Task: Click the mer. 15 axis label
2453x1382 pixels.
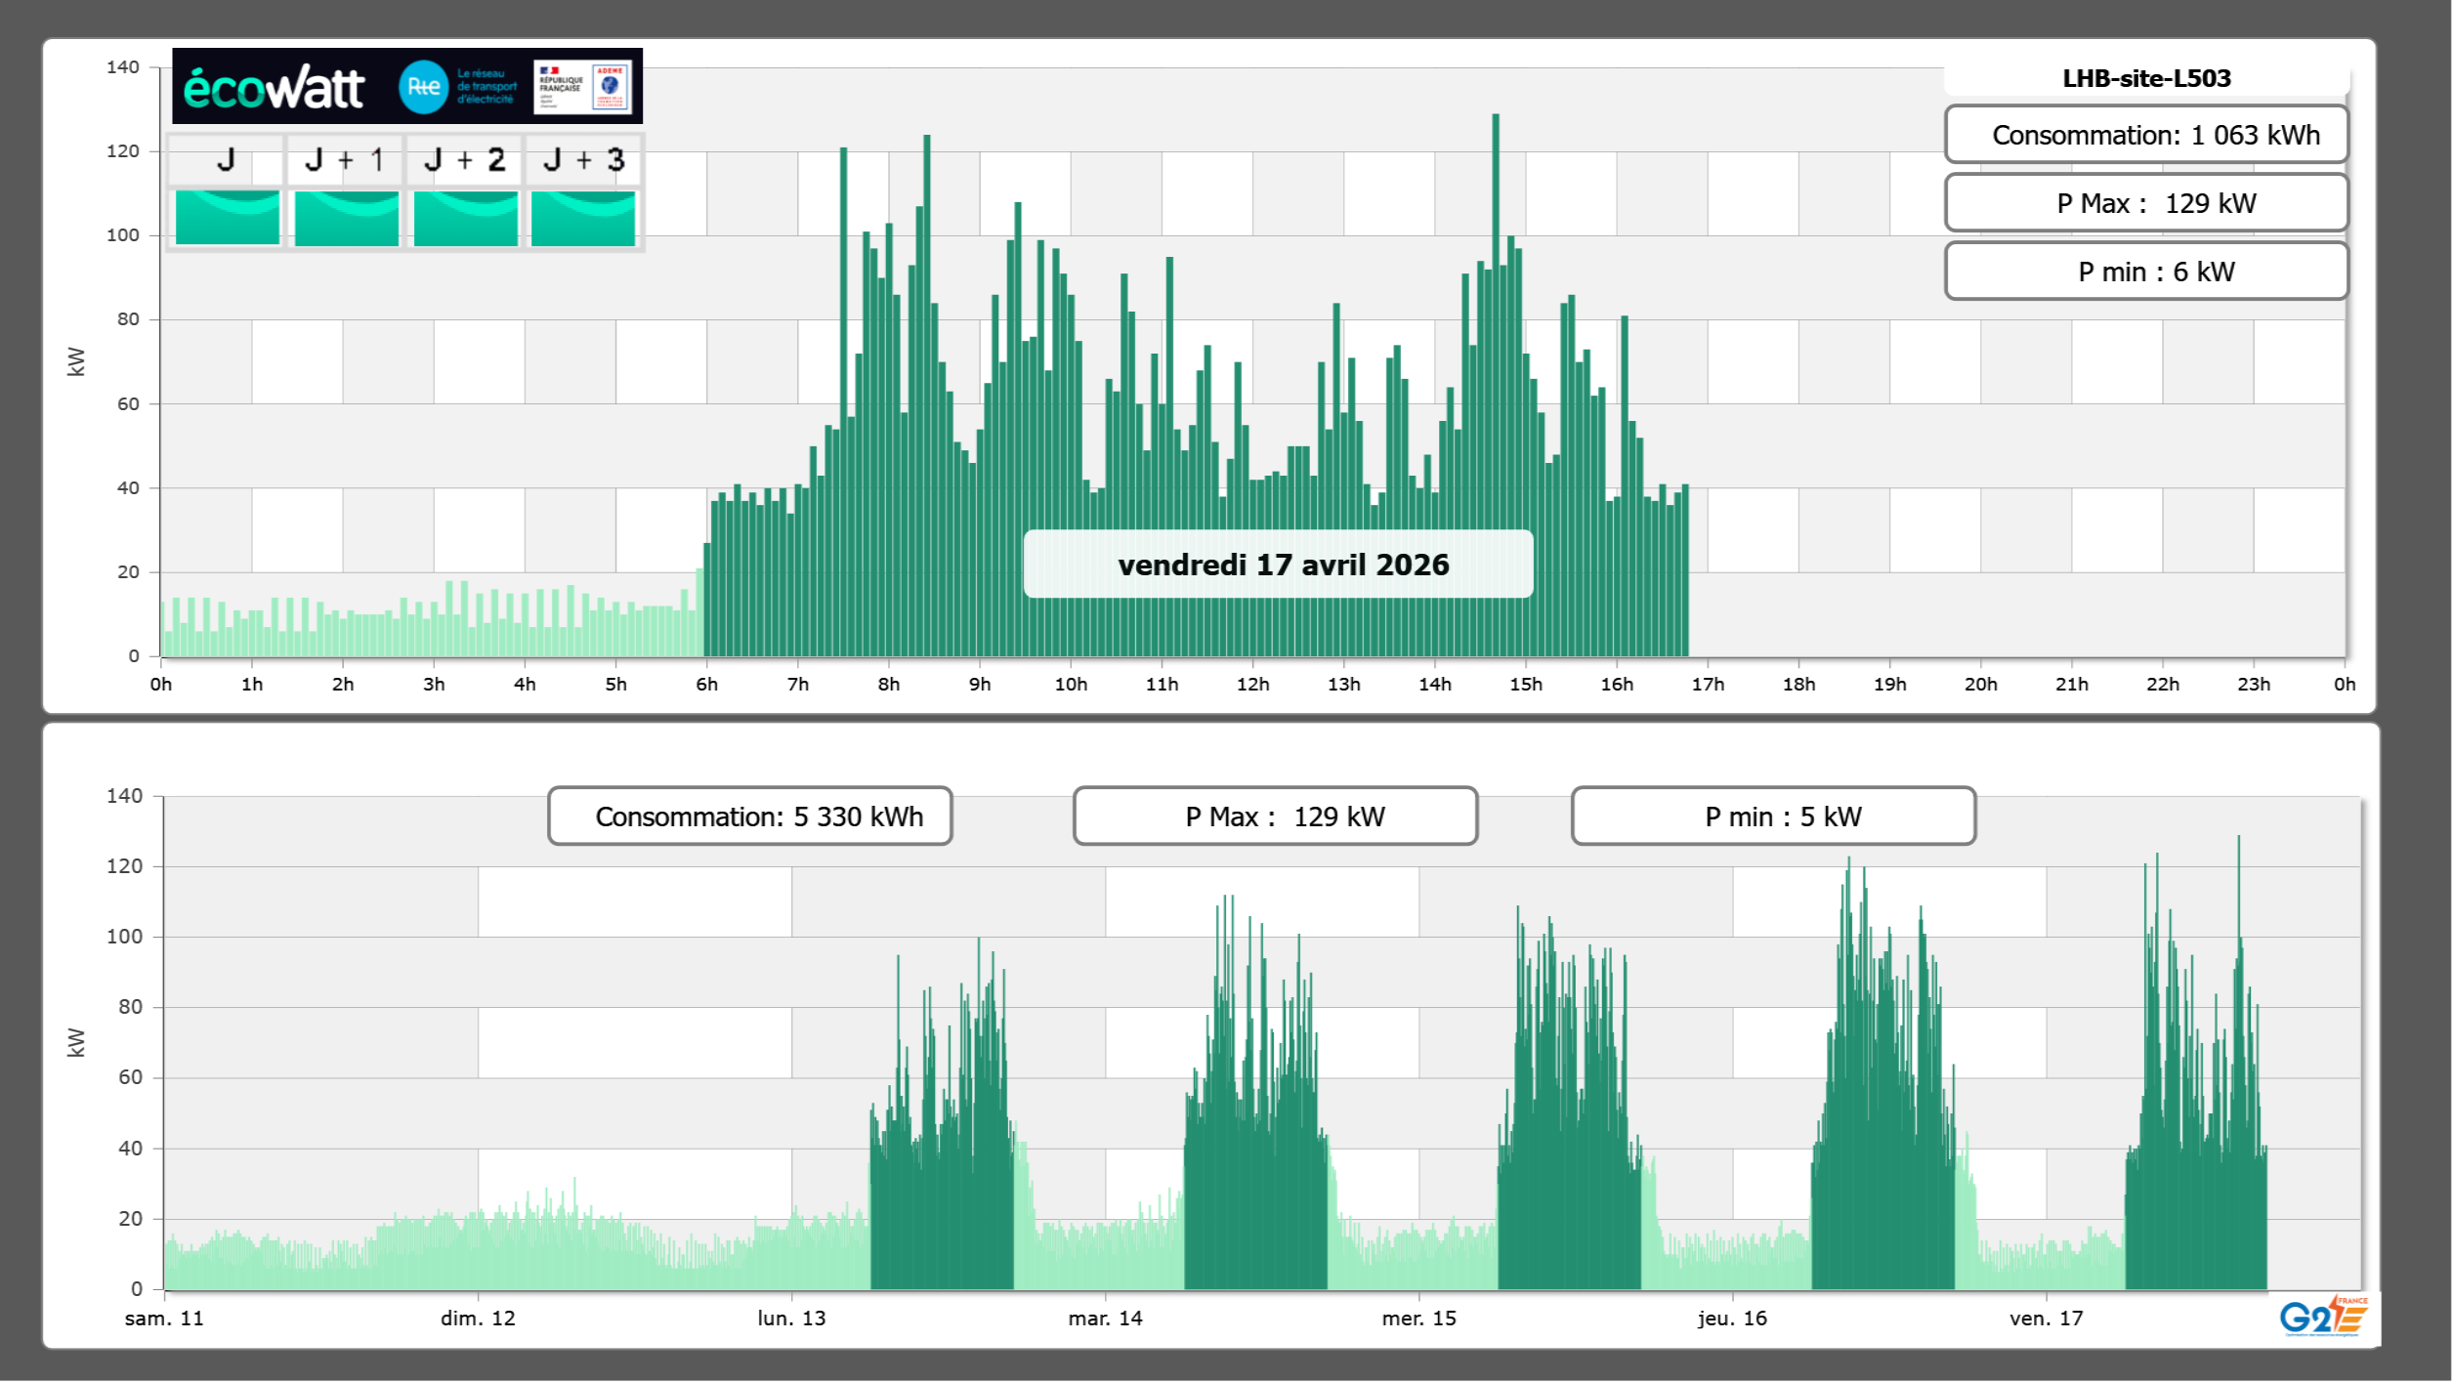Action: (x=1418, y=1319)
